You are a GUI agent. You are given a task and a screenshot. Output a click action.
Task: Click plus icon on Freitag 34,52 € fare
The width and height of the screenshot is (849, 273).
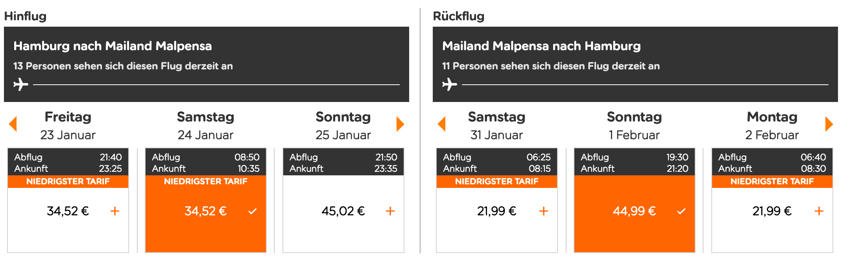(115, 211)
